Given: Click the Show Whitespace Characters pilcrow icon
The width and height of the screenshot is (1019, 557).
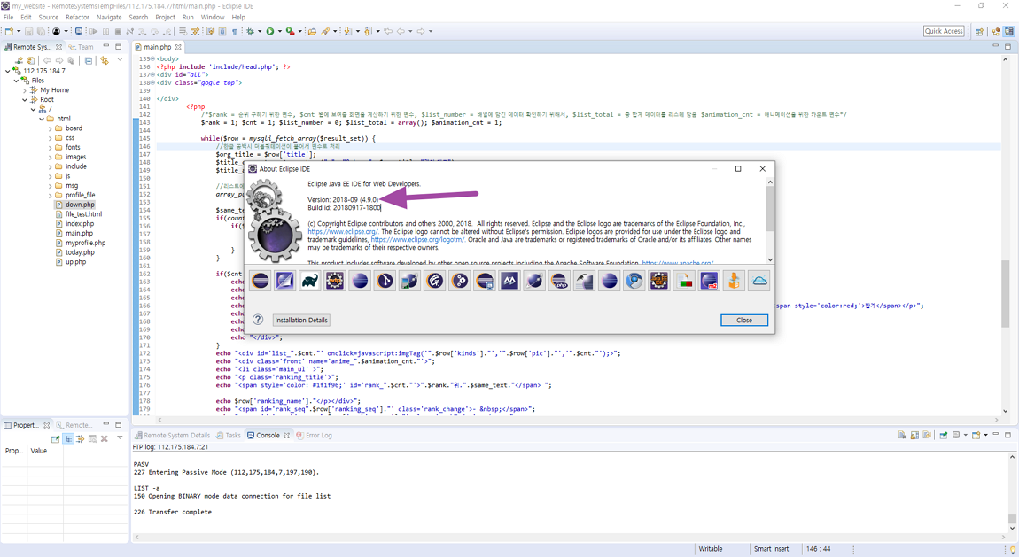Looking at the screenshot, I should [x=235, y=31].
